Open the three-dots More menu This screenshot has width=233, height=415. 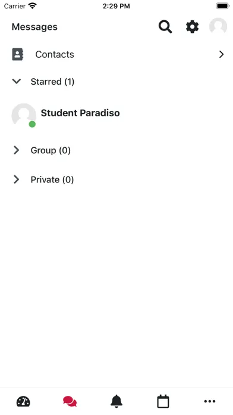click(x=210, y=401)
